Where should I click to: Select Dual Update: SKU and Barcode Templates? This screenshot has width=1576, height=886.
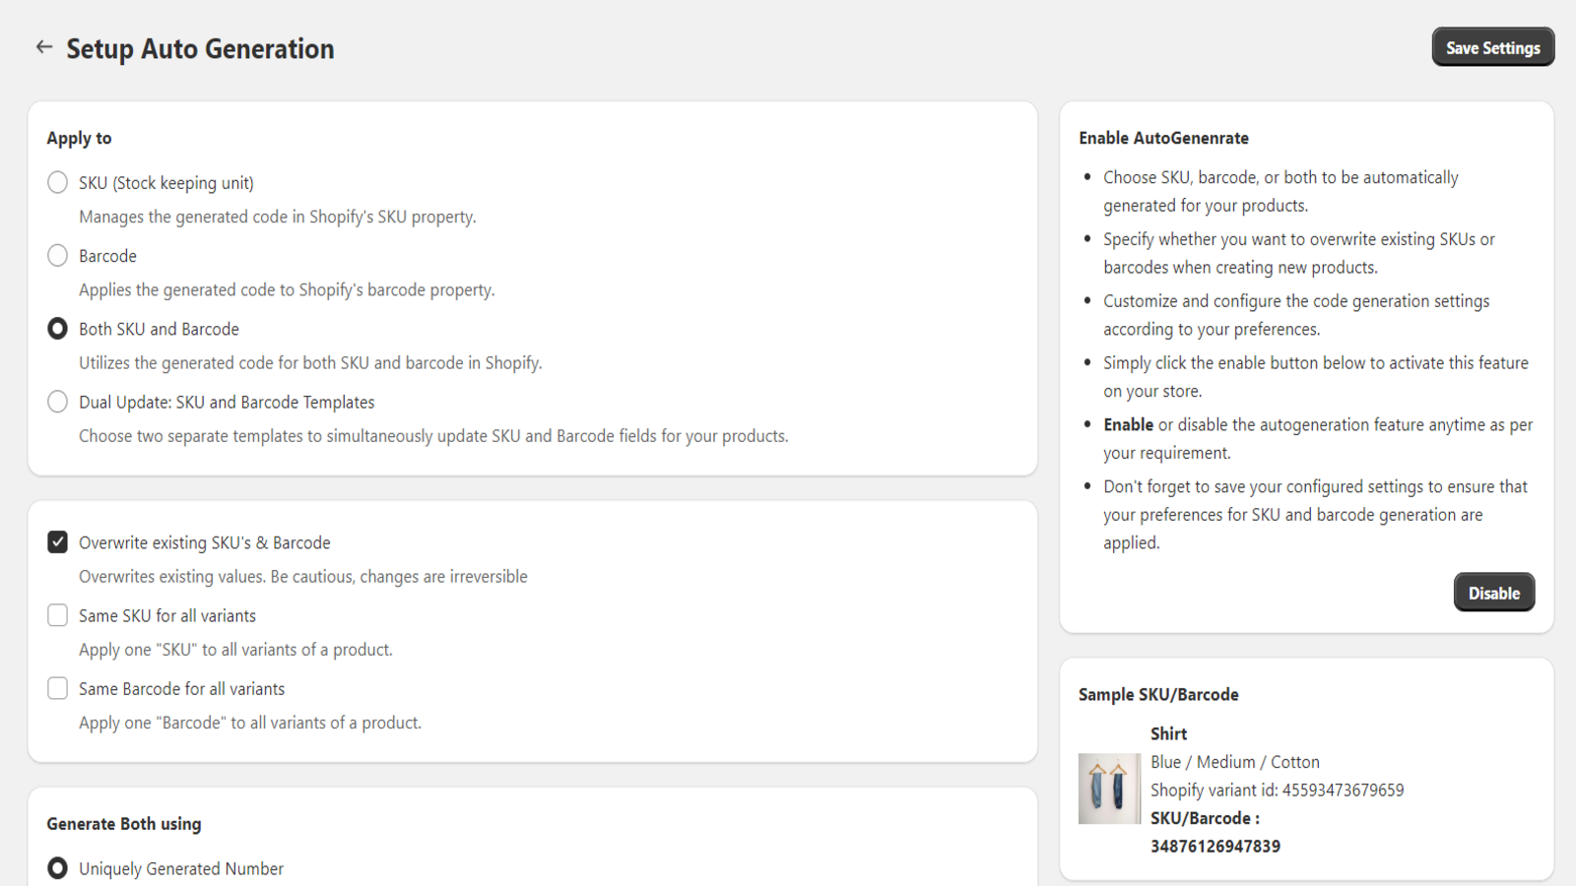tap(57, 402)
